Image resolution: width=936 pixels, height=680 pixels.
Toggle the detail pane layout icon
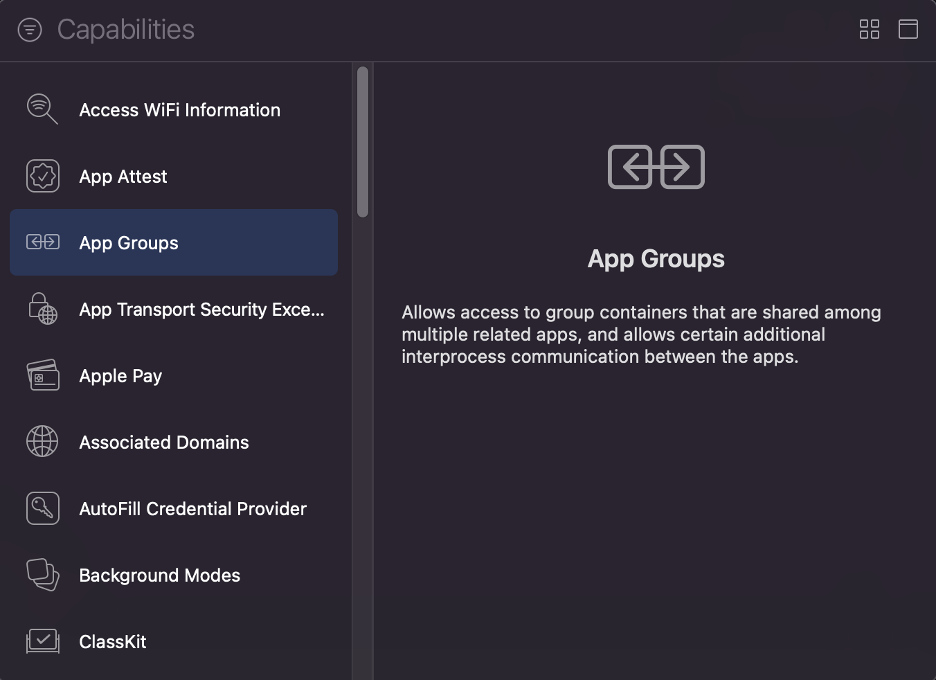[x=908, y=29]
